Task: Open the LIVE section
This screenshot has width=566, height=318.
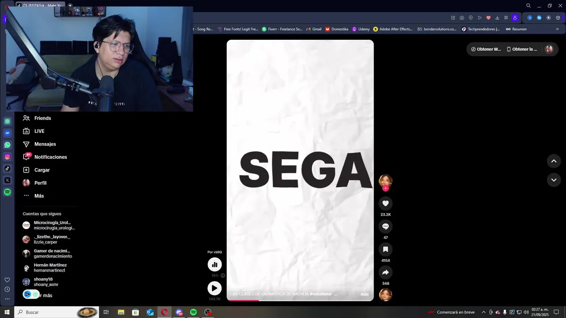Action: 34,131
